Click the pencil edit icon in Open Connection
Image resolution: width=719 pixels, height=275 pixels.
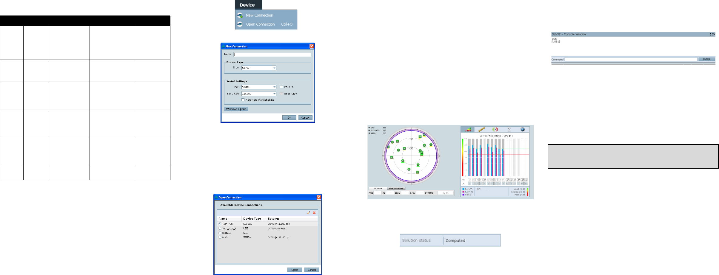click(308, 213)
